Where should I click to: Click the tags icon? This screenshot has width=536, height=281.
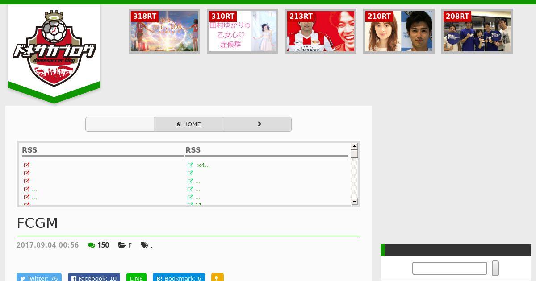pyautogui.click(x=144, y=245)
